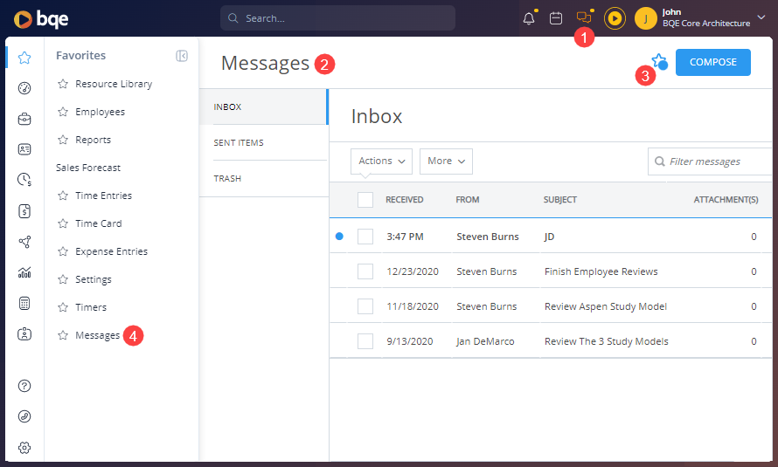The image size is (778, 467).
Task: Open the More dropdown
Action: tap(446, 161)
